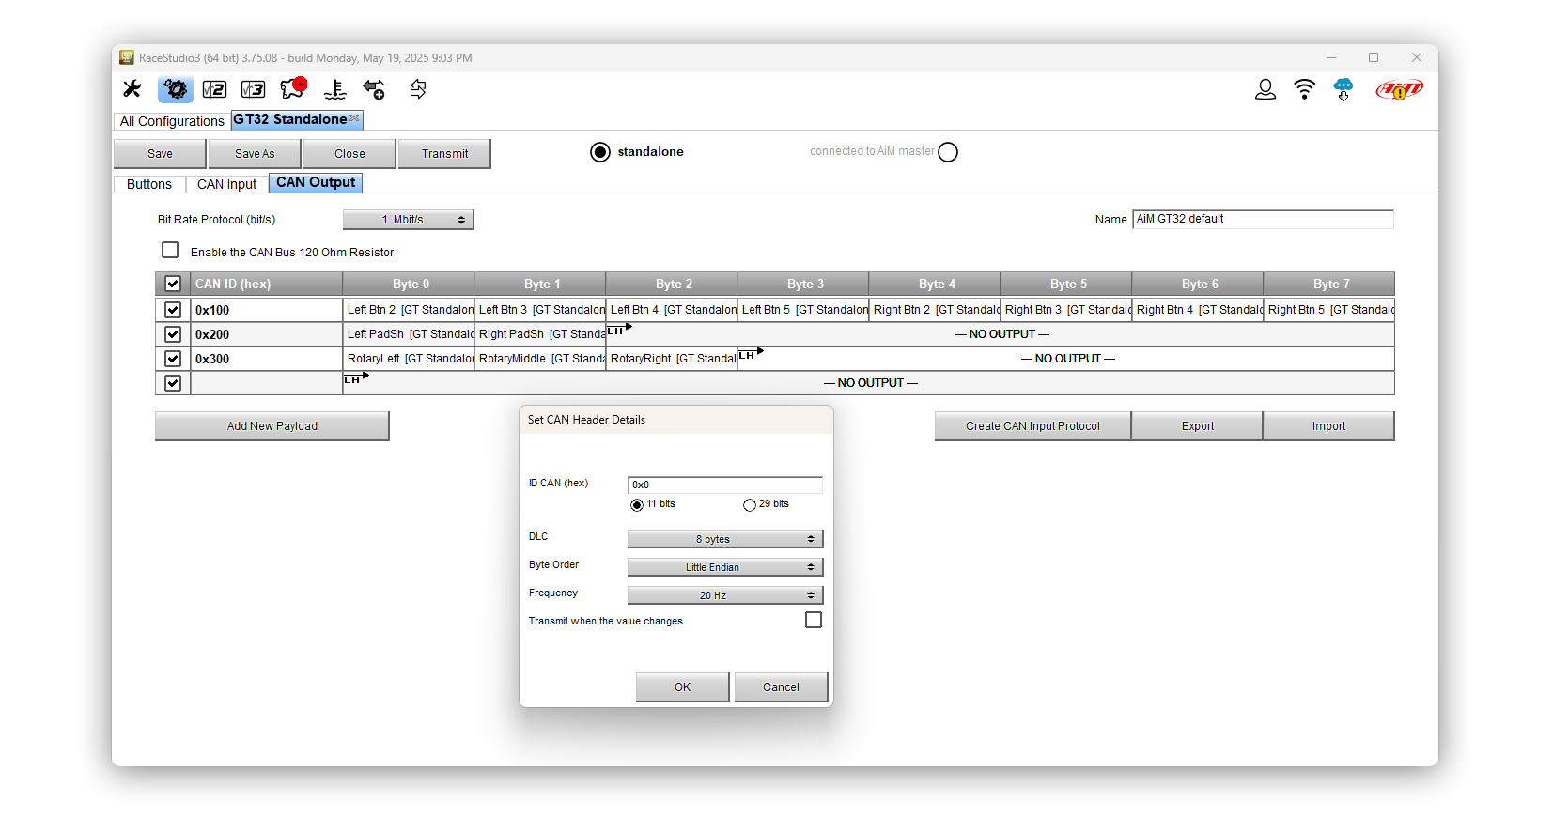Click the LH arrow marker in the 0x300 row

[x=751, y=354]
